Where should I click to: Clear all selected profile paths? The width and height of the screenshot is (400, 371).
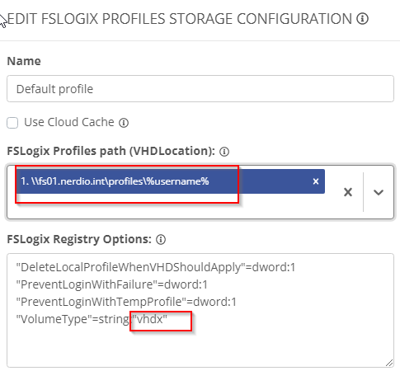[x=348, y=192]
